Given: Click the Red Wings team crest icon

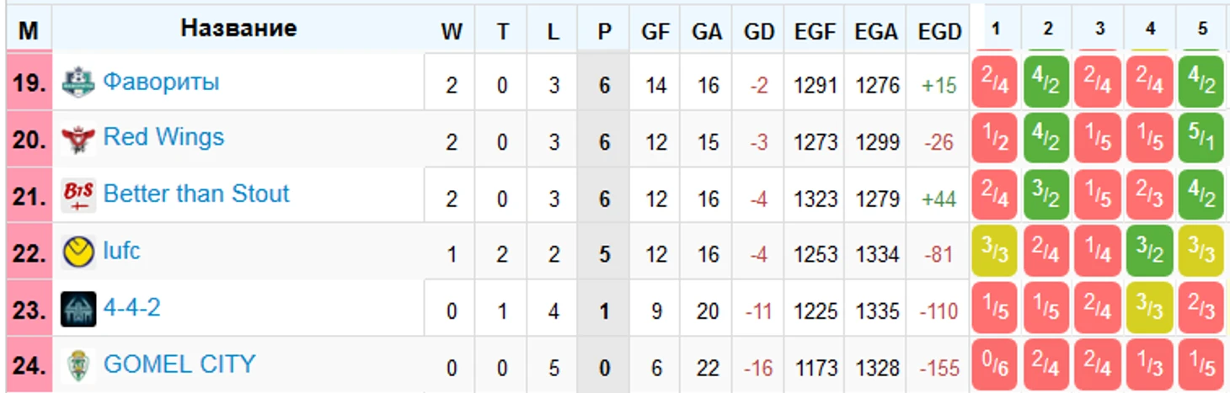Looking at the screenshot, I should coord(79,139).
